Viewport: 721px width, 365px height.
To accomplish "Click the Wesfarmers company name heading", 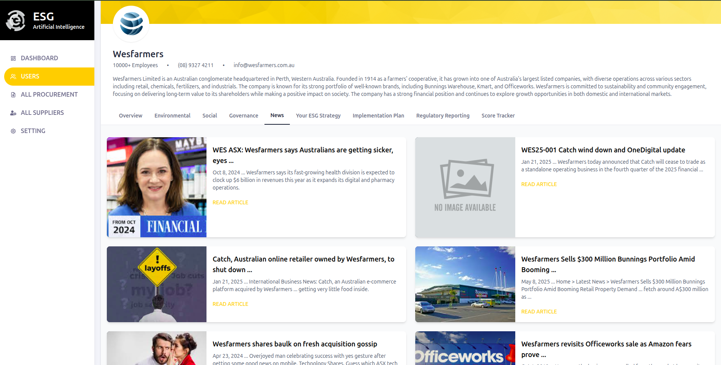I will point(138,54).
